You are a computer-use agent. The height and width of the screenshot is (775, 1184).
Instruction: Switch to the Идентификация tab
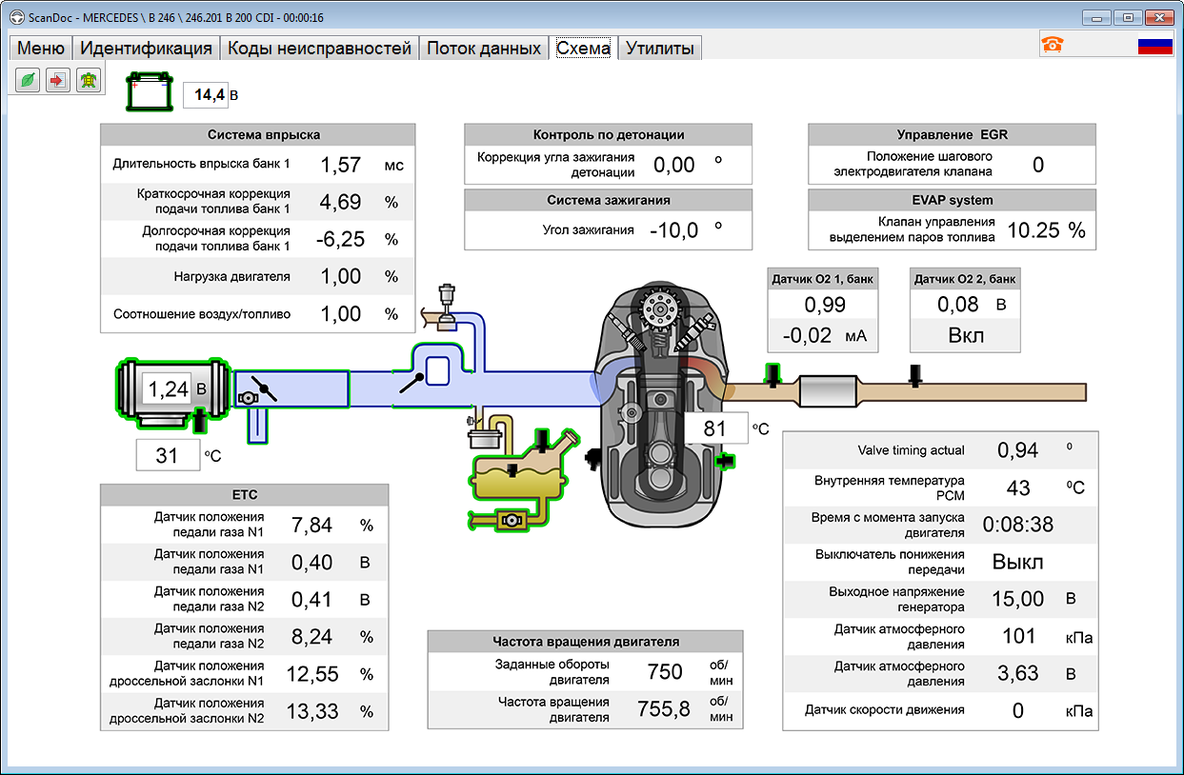tap(146, 49)
